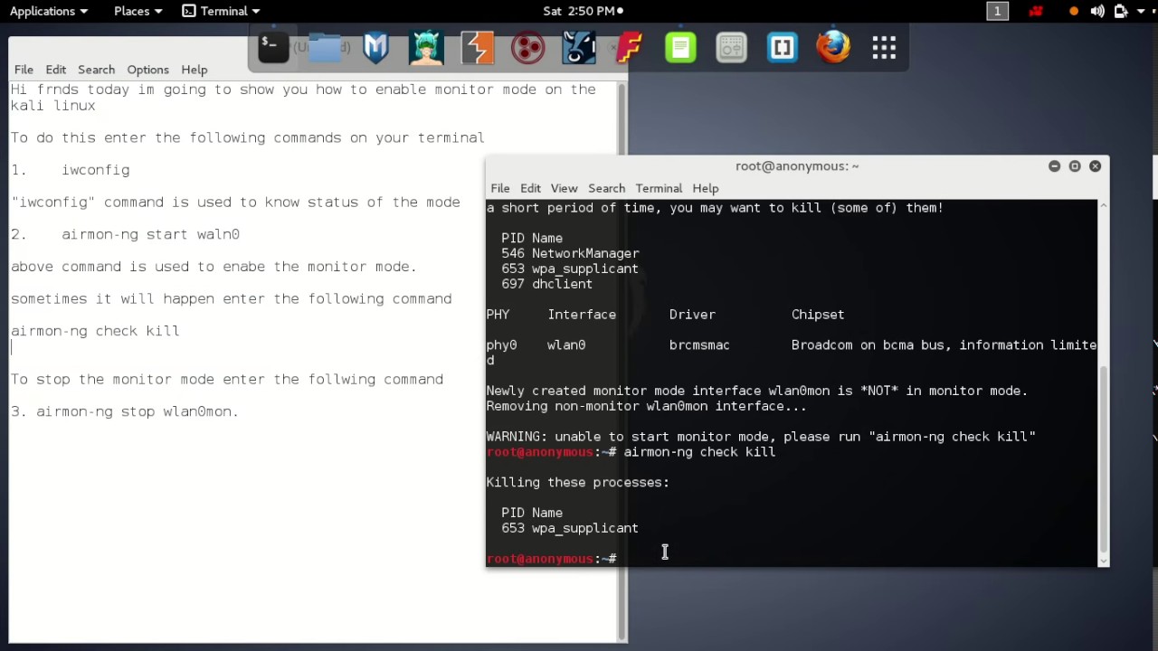Click the red screen recorder tray icon
The image size is (1158, 651).
click(1036, 11)
